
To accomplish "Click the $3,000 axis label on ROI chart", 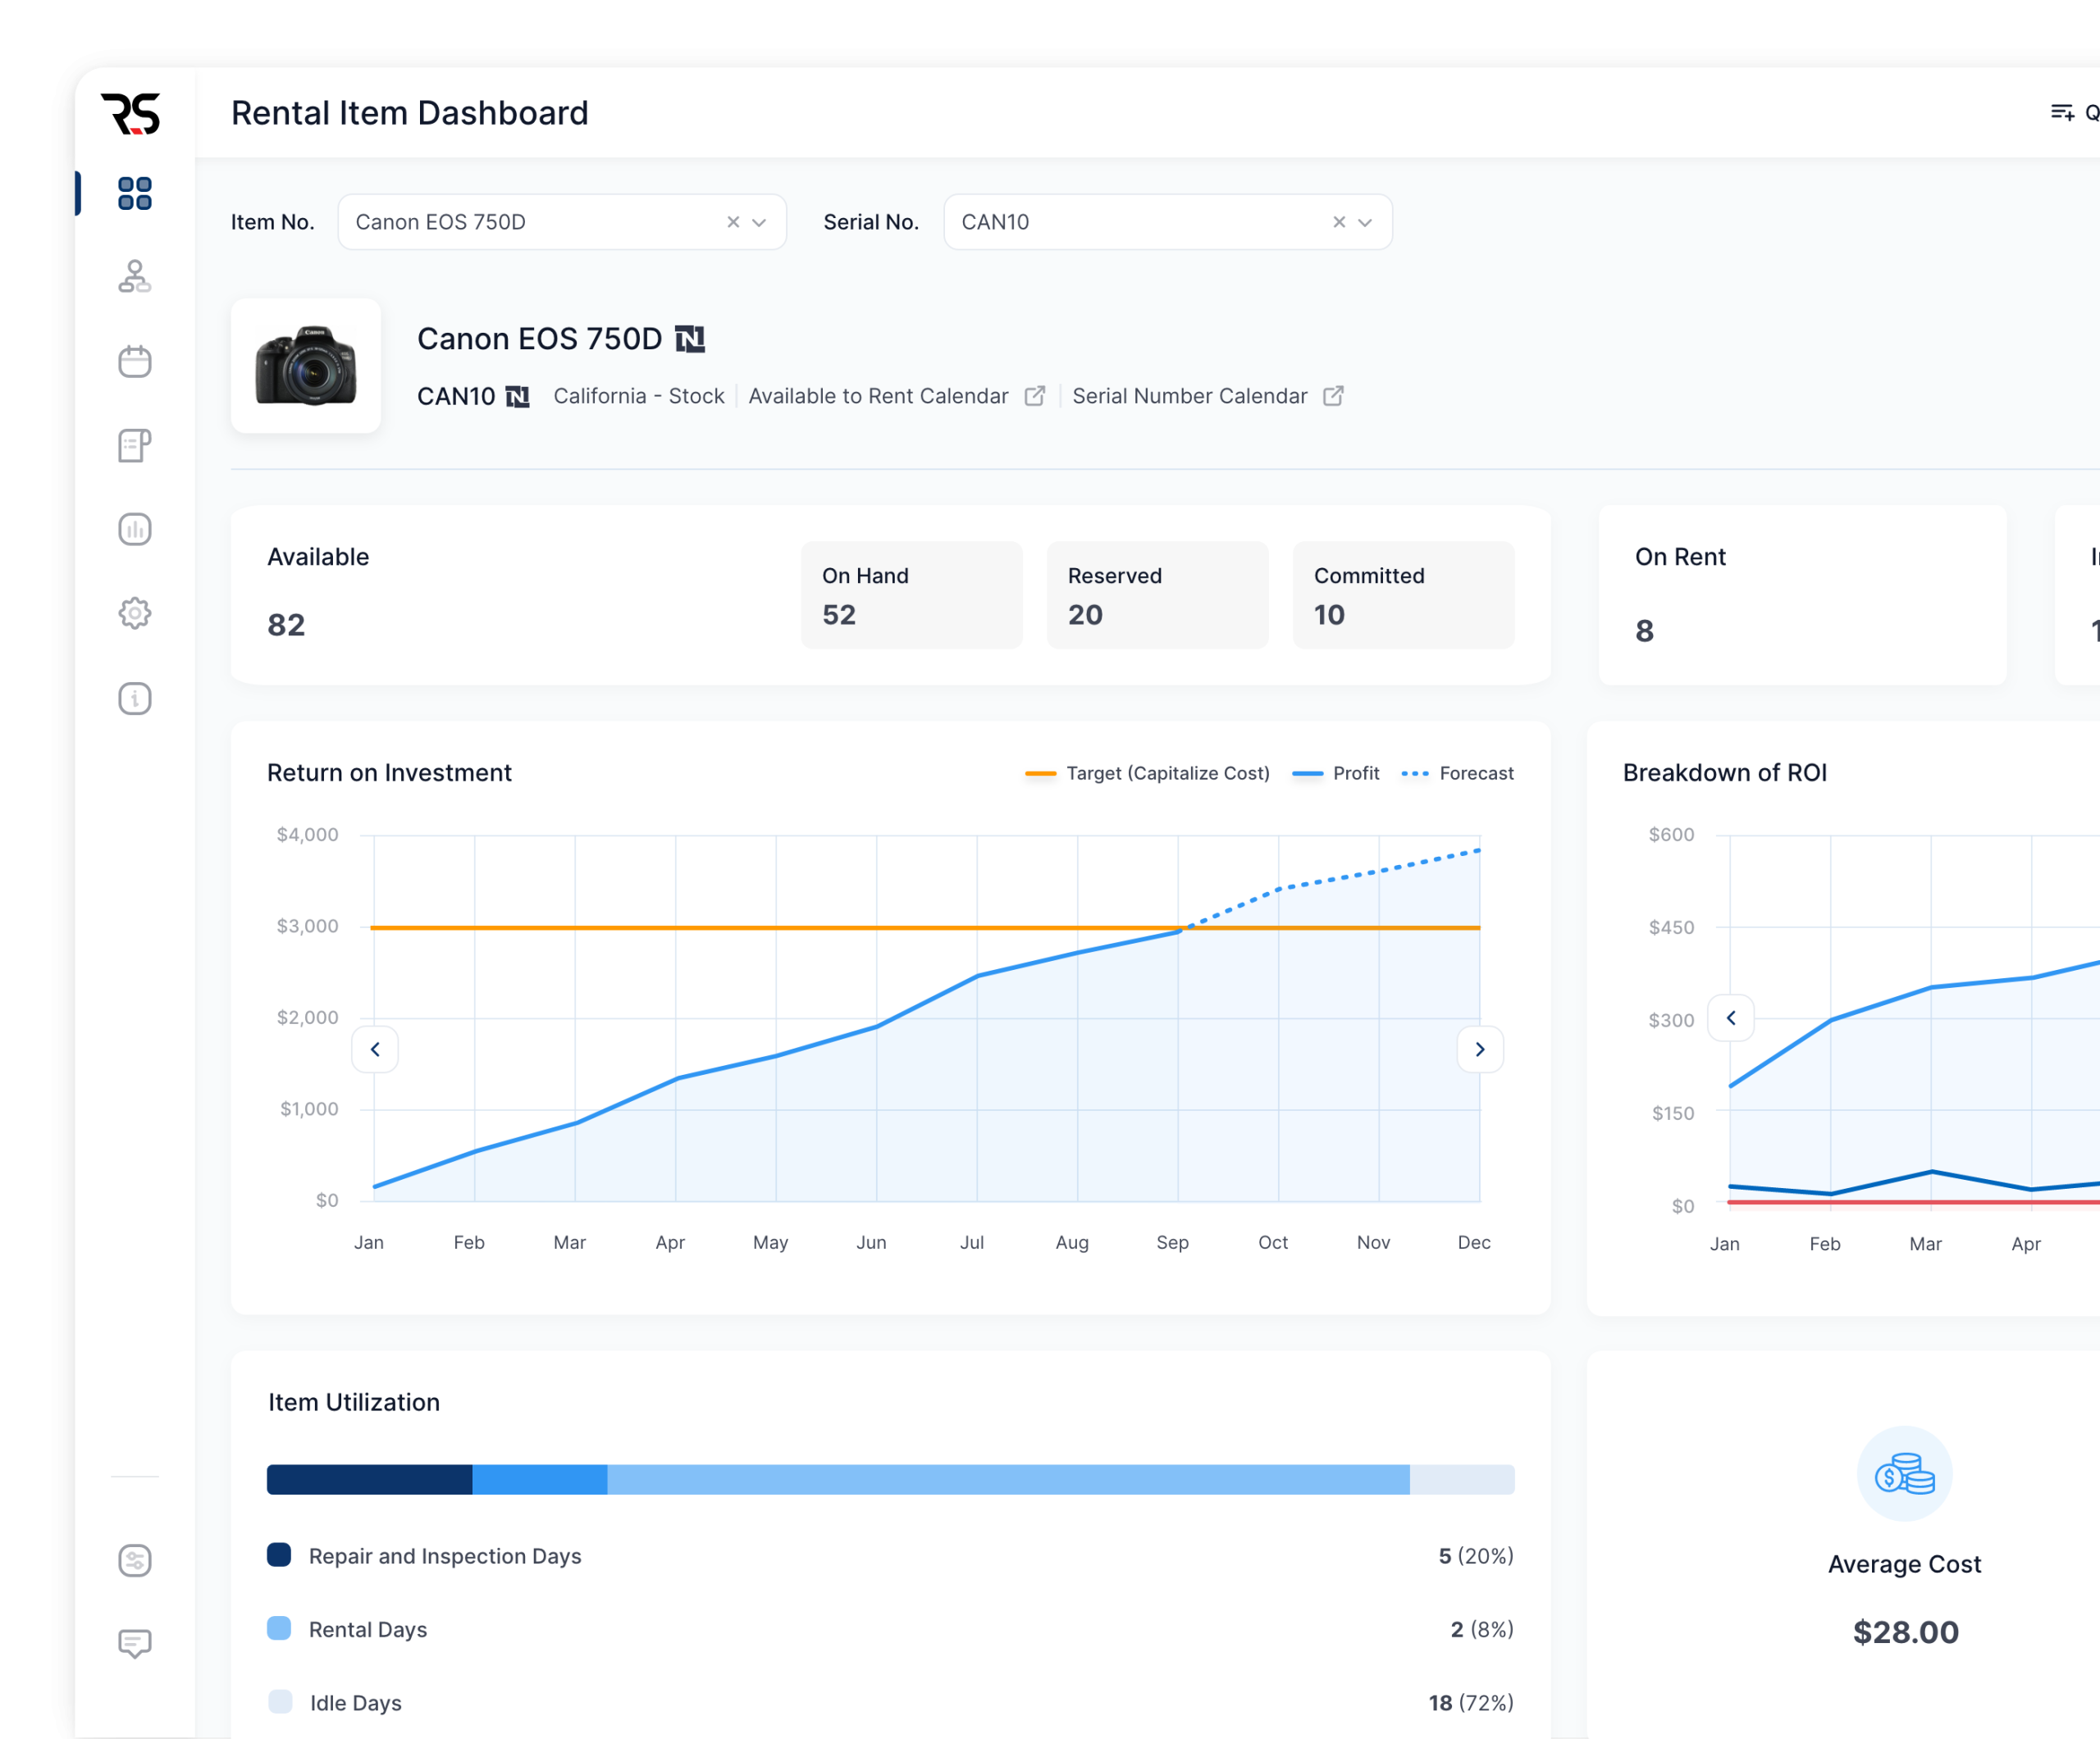I will [x=307, y=926].
